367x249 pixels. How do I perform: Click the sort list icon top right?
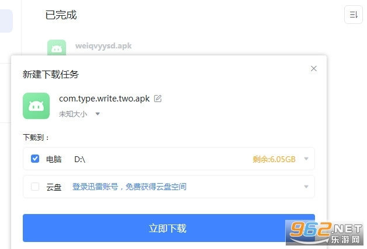(x=354, y=15)
